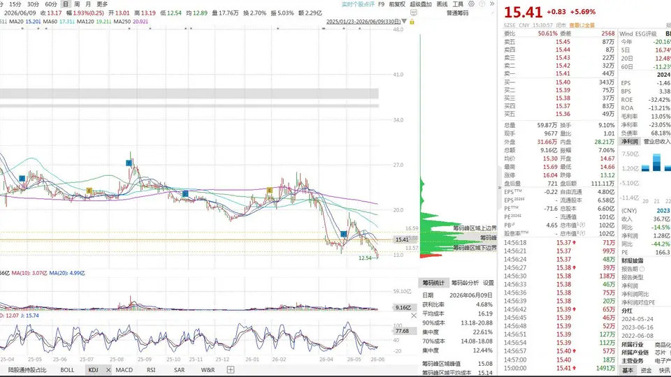Switch to 周 weekly period
671x377 pixels.
77,4
